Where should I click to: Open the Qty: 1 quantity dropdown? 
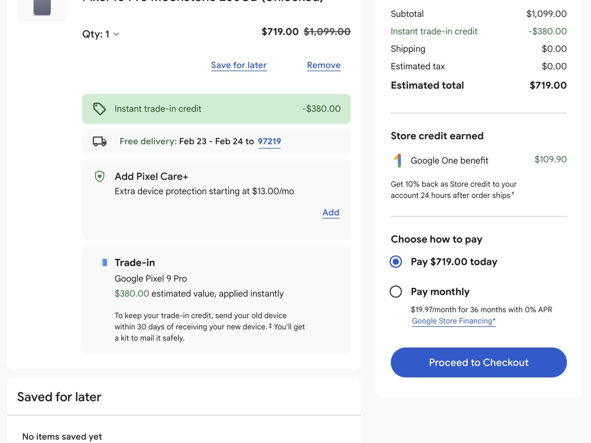96,34
